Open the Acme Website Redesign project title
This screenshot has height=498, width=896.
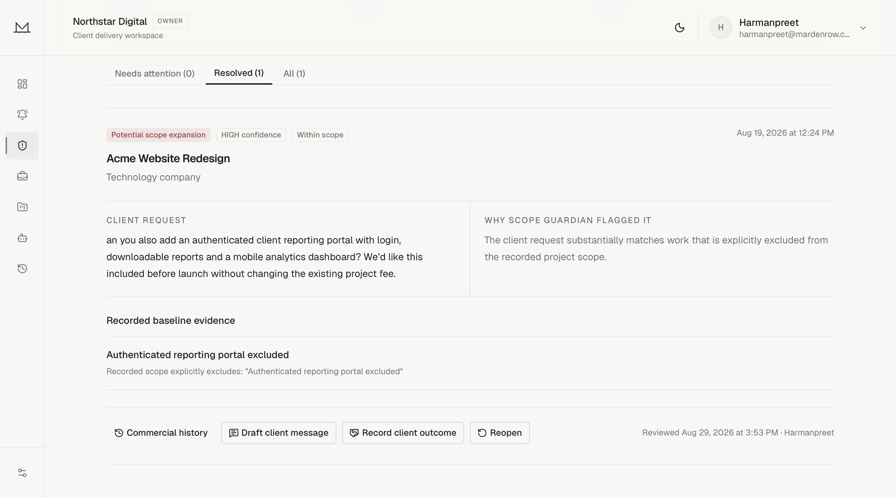(x=168, y=159)
